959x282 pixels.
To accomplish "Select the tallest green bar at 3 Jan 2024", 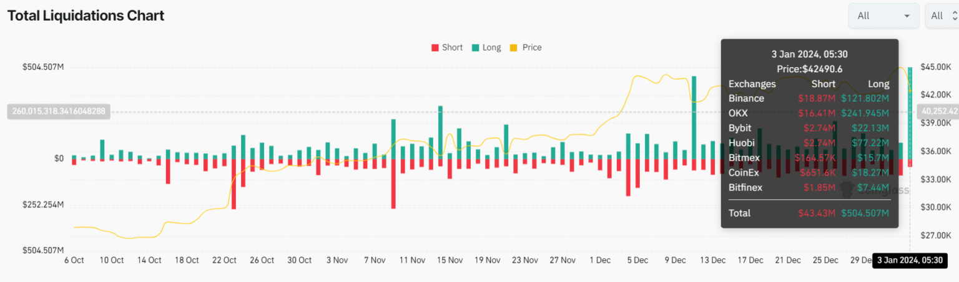I will click(x=910, y=112).
